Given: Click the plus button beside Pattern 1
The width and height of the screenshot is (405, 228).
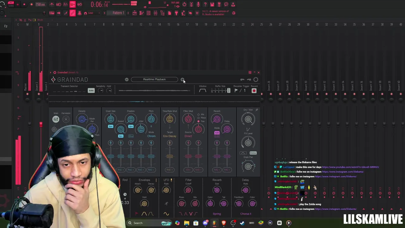Looking at the screenshot, I should click(x=128, y=13).
